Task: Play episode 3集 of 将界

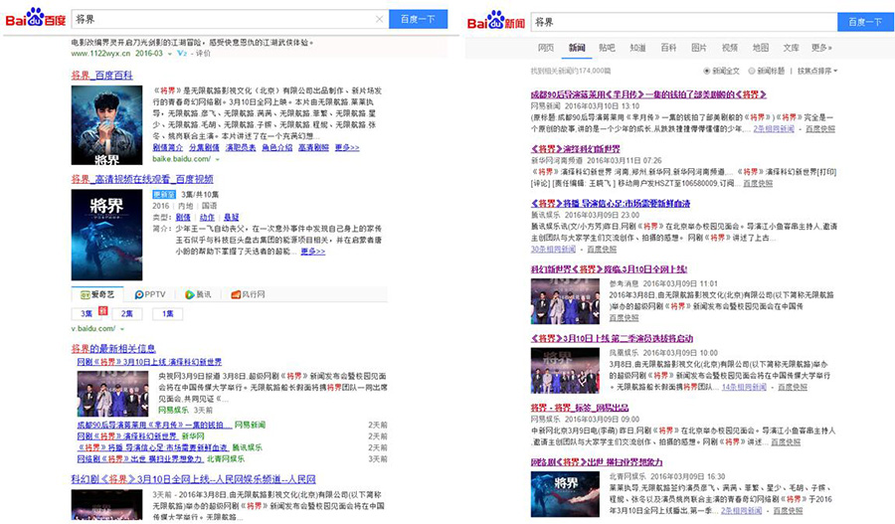Action: click(87, 313)
